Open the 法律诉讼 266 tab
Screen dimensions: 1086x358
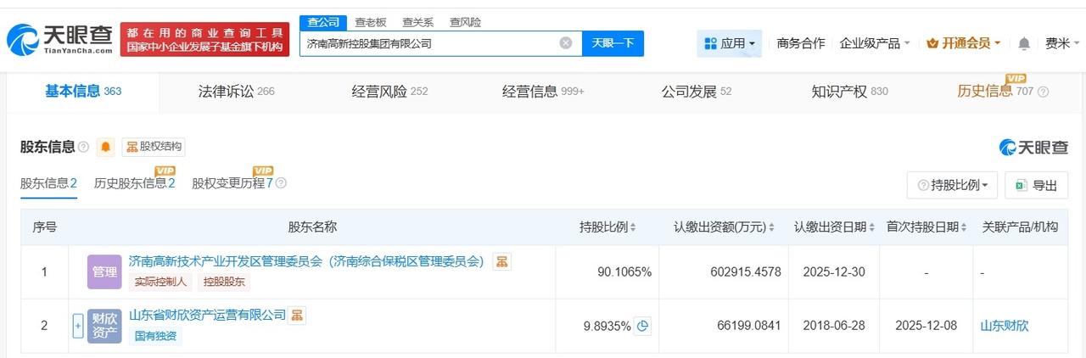pos(236,91)
